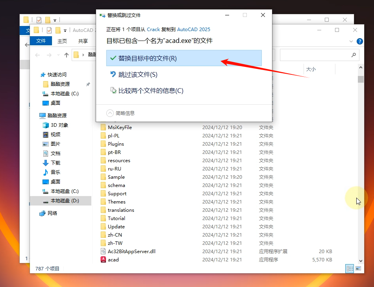Expand the ribbon with chevron arrow
This screenshot has height=287, width=374.
coord(351,41)
